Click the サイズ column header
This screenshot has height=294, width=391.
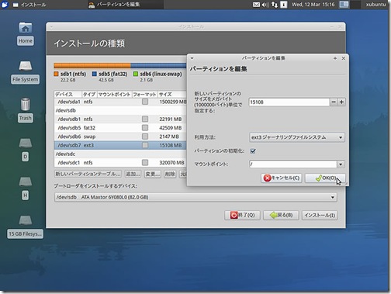tap(172, 94)
